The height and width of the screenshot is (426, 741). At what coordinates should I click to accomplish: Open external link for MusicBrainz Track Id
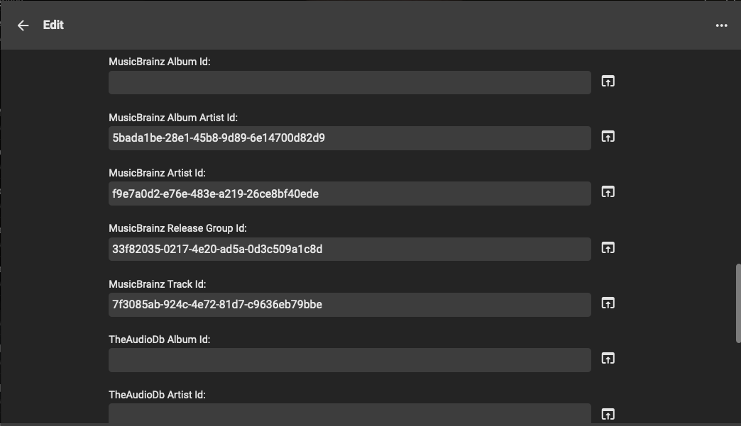pos(608,303)
